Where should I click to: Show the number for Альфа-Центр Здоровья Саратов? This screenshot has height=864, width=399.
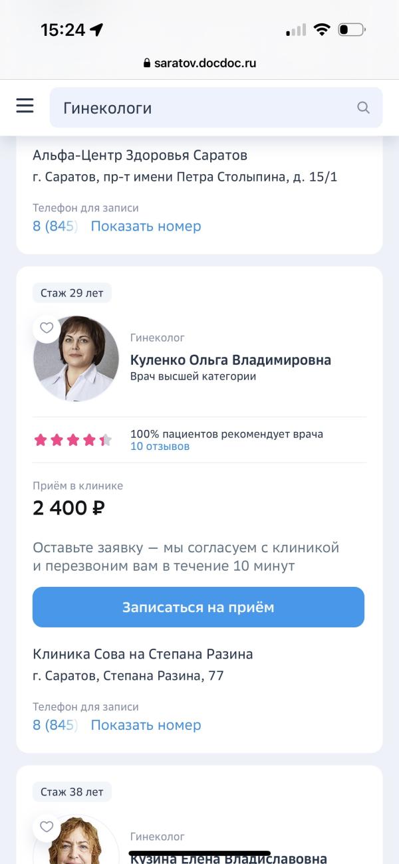pyautogui.click(x=146, y=226)
